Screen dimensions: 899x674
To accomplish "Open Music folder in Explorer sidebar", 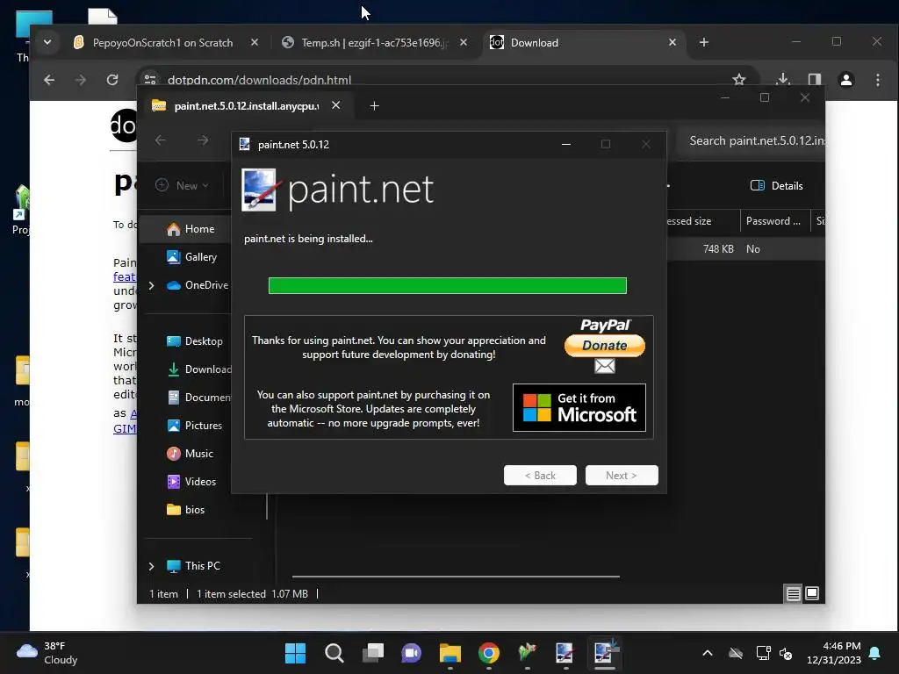I will click(x=190, y=454).
